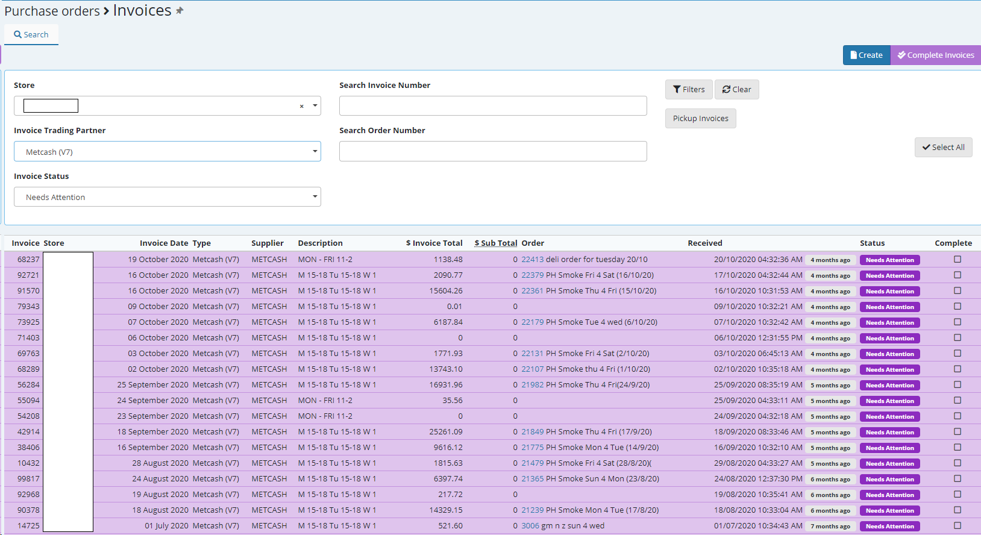Open order 21849 link

(533, 432)
